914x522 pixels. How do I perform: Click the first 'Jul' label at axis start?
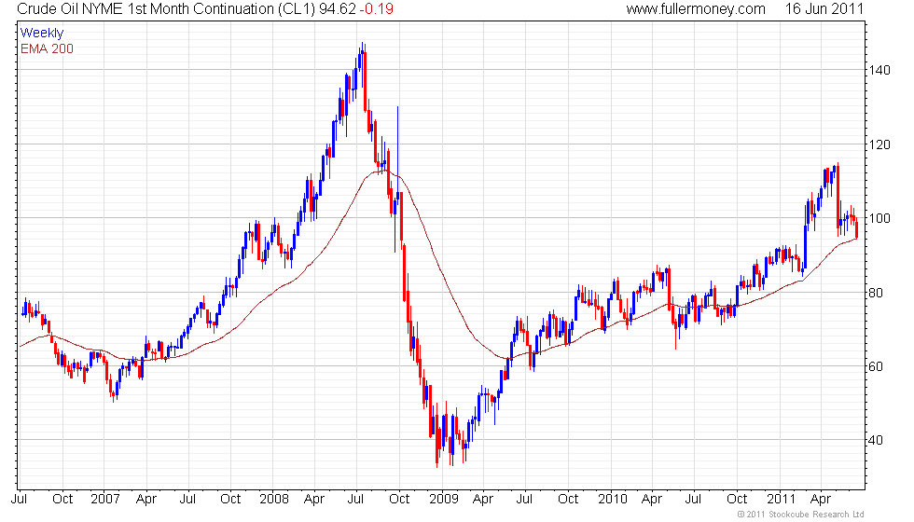click(x=20, y=500)
